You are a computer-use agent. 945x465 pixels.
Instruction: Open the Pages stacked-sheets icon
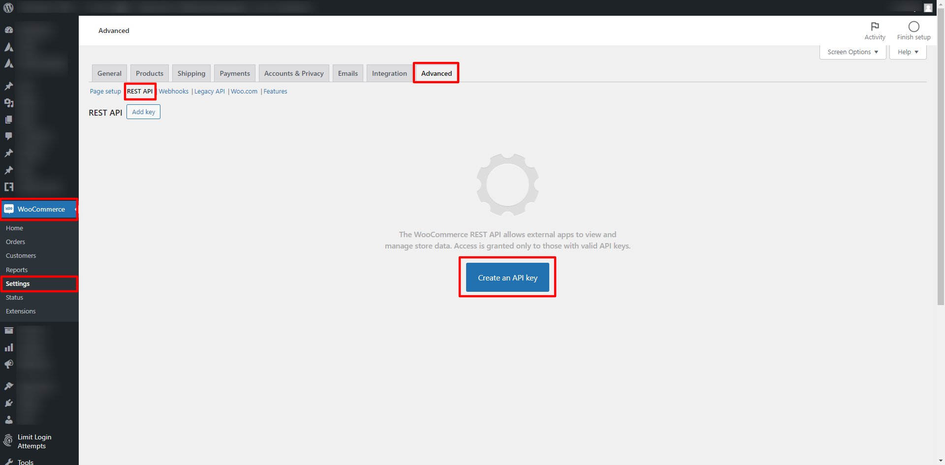(x=9, y=120)
